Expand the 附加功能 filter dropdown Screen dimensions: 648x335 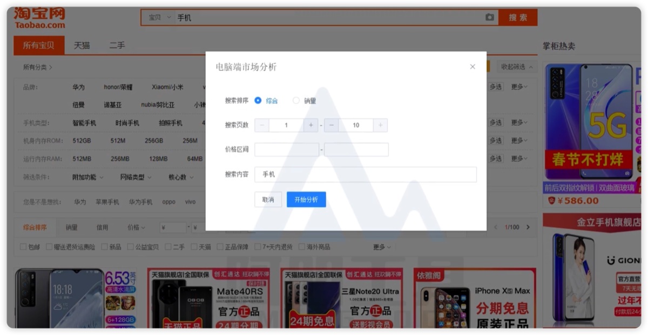click(x=88, y=177)
